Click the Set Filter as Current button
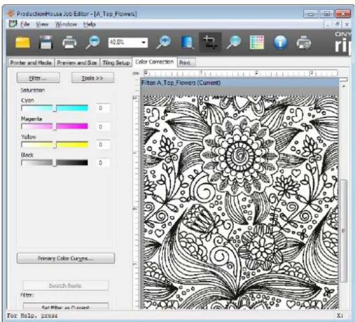This screenshot has width=355, height=322. click(66, 307)
